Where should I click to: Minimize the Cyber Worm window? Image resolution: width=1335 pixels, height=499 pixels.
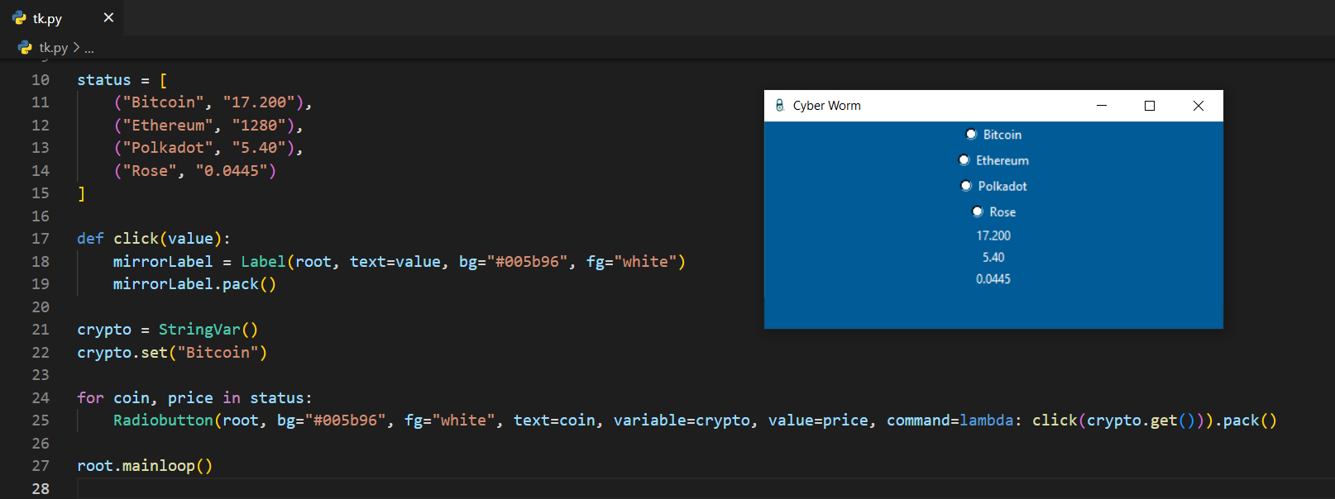pos(1102,106)
